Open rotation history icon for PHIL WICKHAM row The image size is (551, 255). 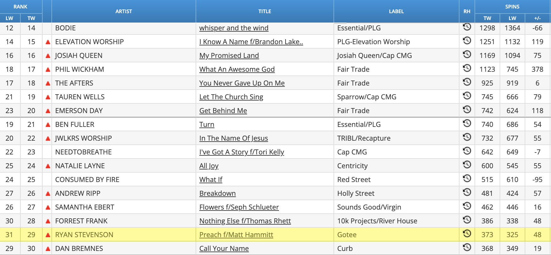pos(467,68)
